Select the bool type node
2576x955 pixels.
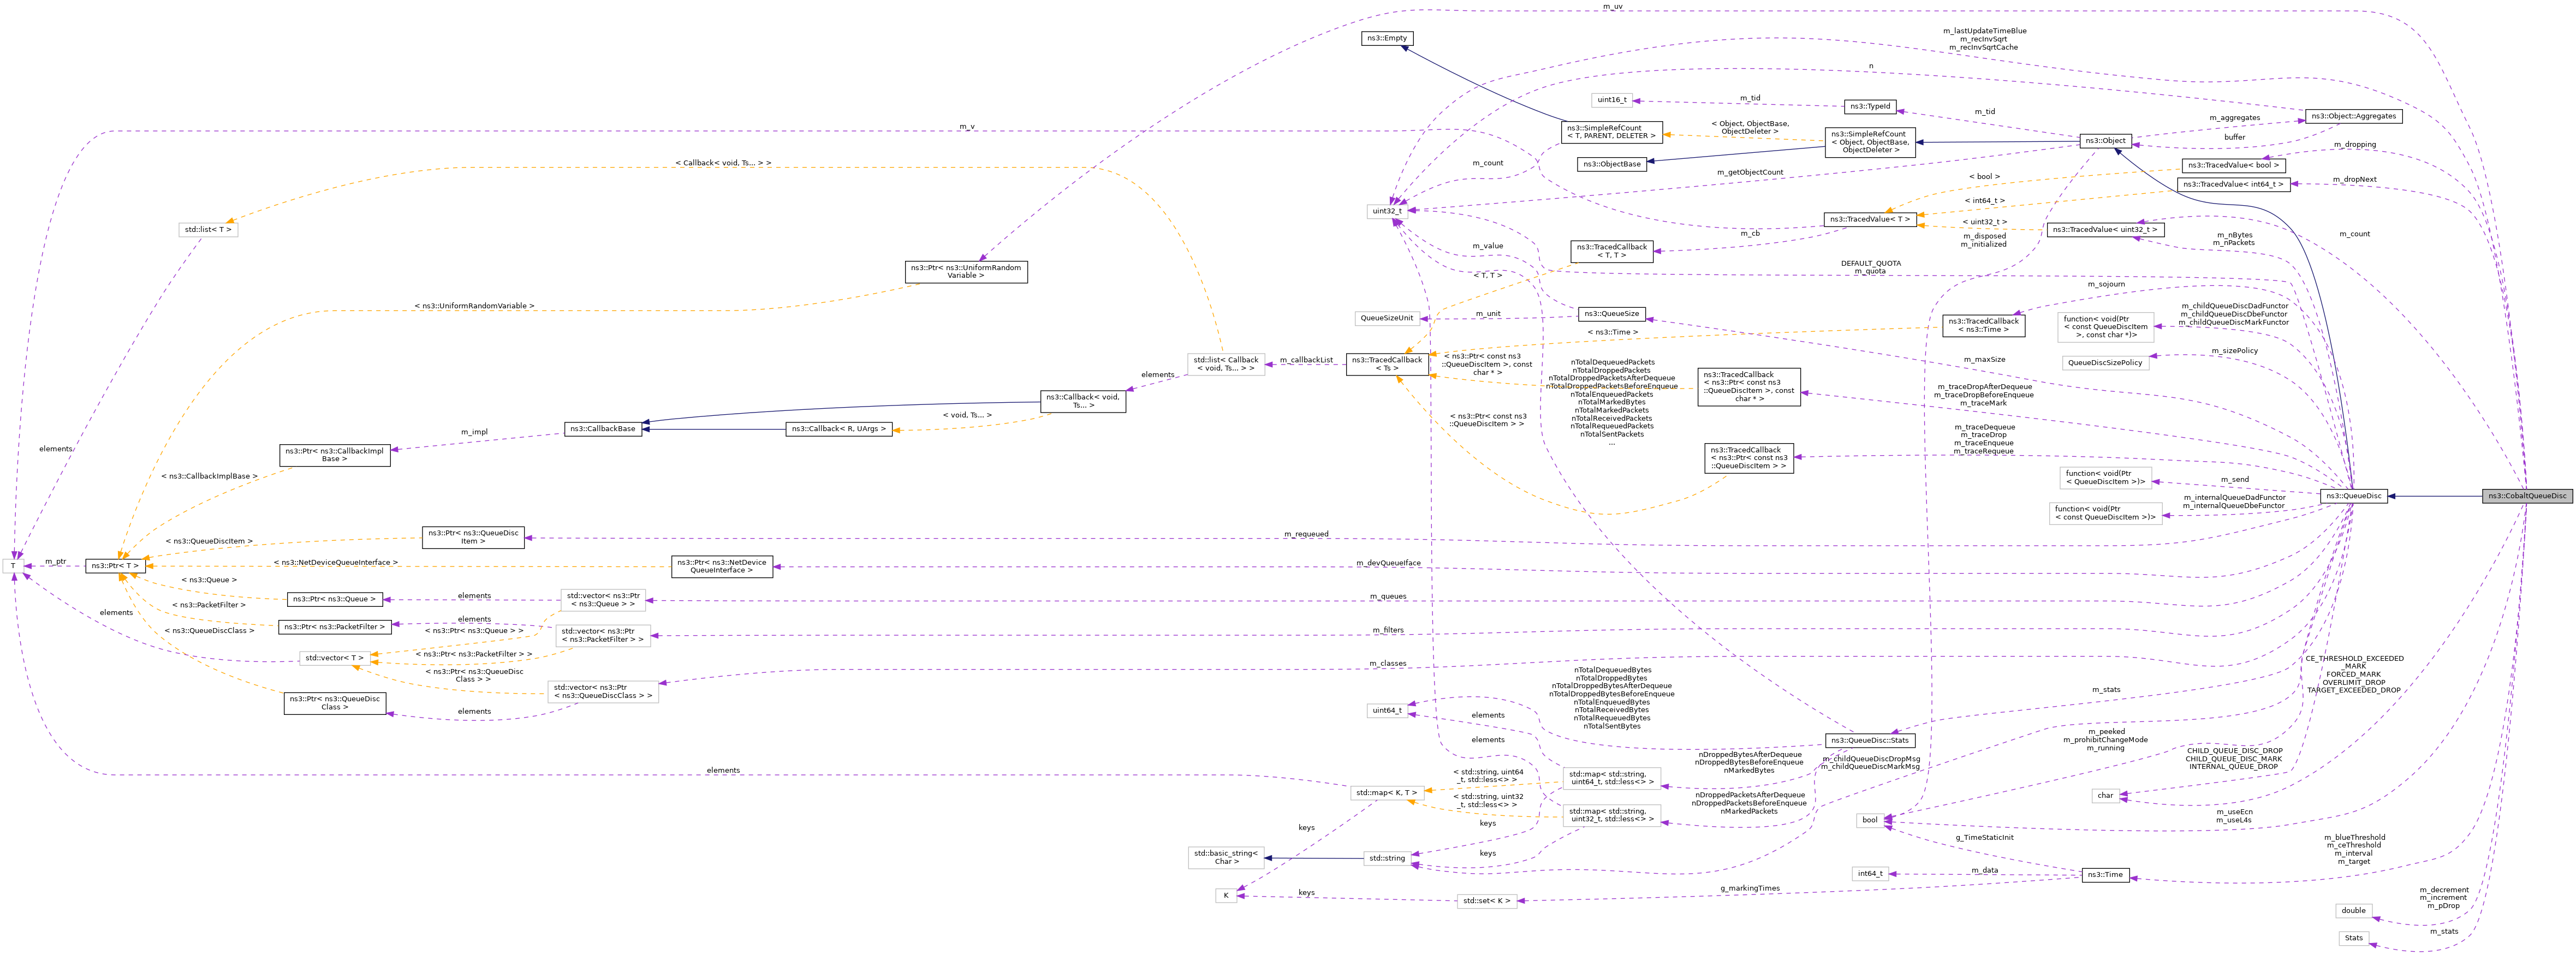[x=1869, y=820]
